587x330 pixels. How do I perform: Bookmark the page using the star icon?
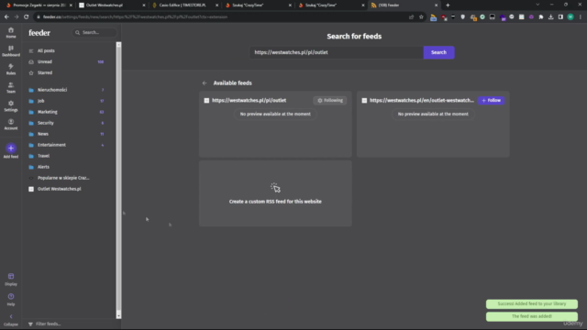421,16
